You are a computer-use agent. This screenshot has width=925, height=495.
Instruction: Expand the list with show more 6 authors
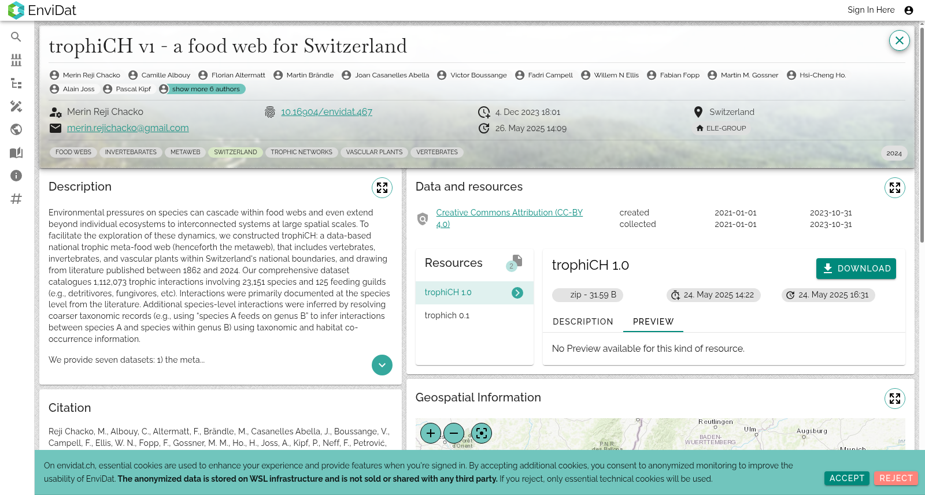[202, 89]
